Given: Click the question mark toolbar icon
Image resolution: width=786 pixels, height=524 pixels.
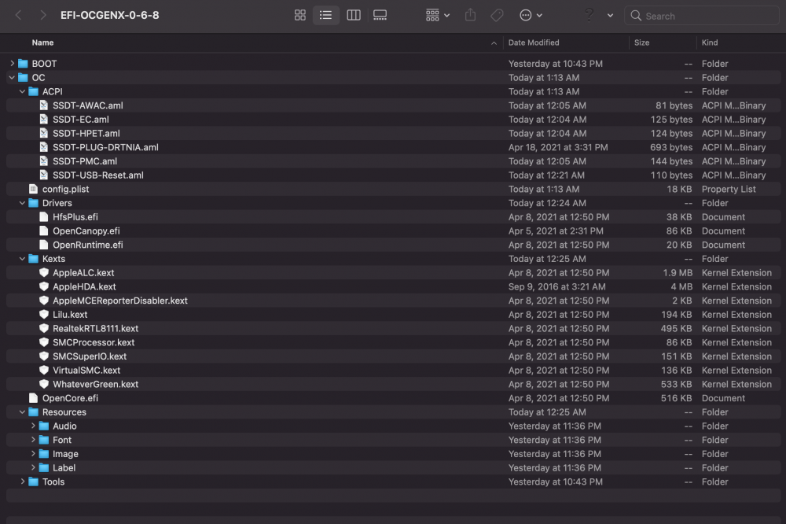Looking at the screenshot, I should tap(589, 15).
